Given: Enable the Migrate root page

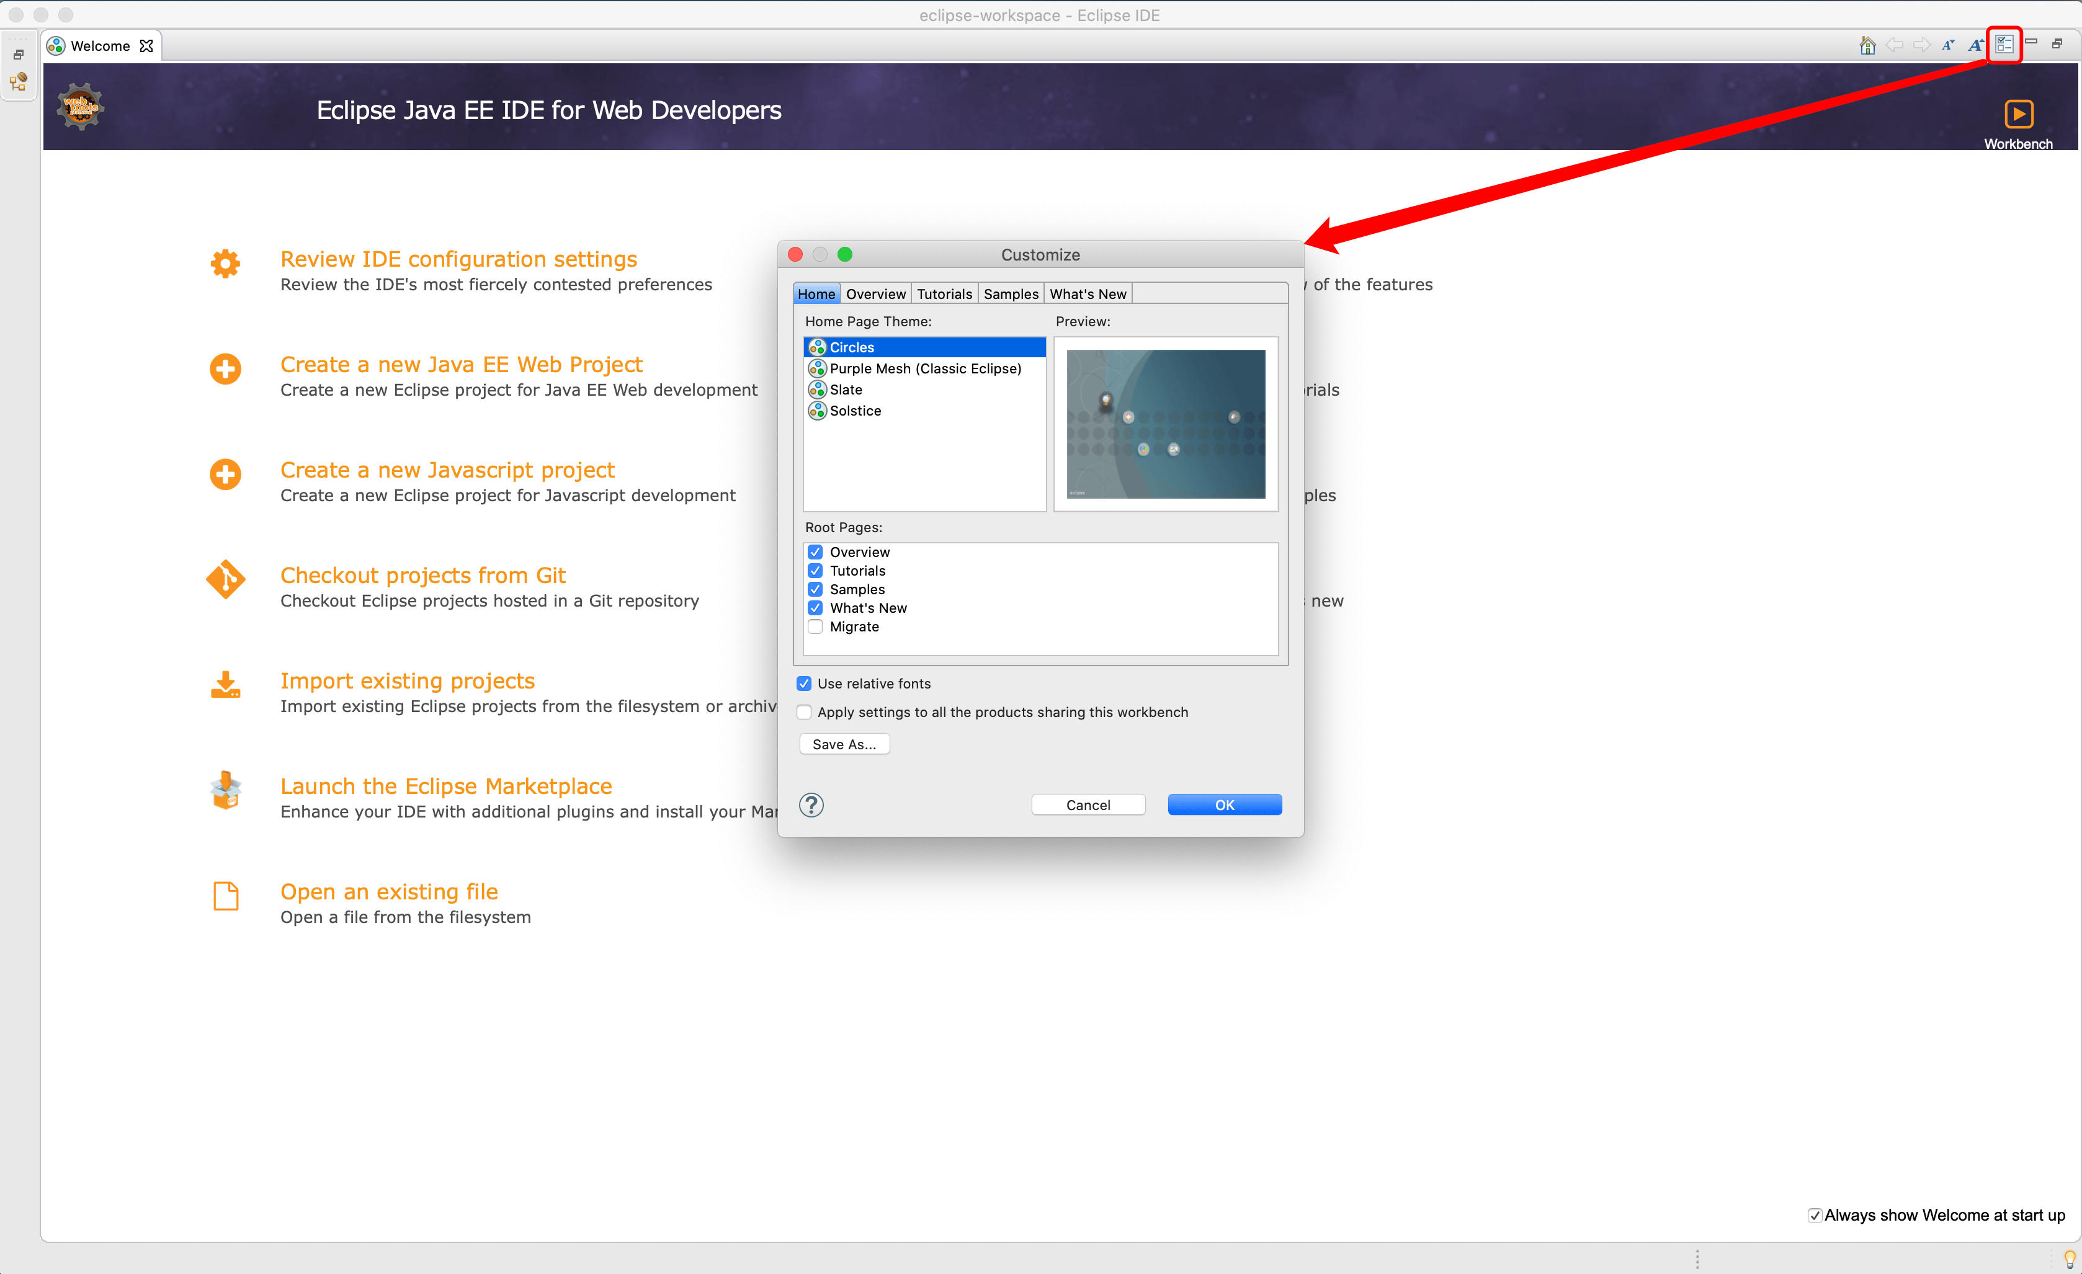Looking at the screenshot, I should [815, 626].
